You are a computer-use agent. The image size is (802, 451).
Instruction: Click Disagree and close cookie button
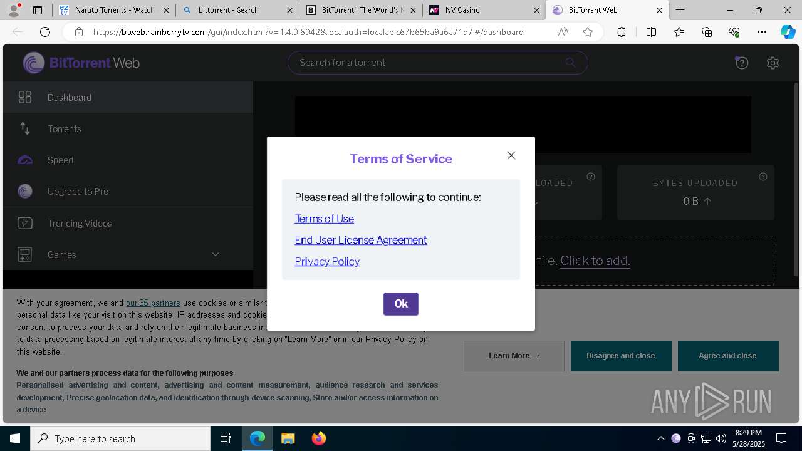pyautogui.click(x=621, y=356)
